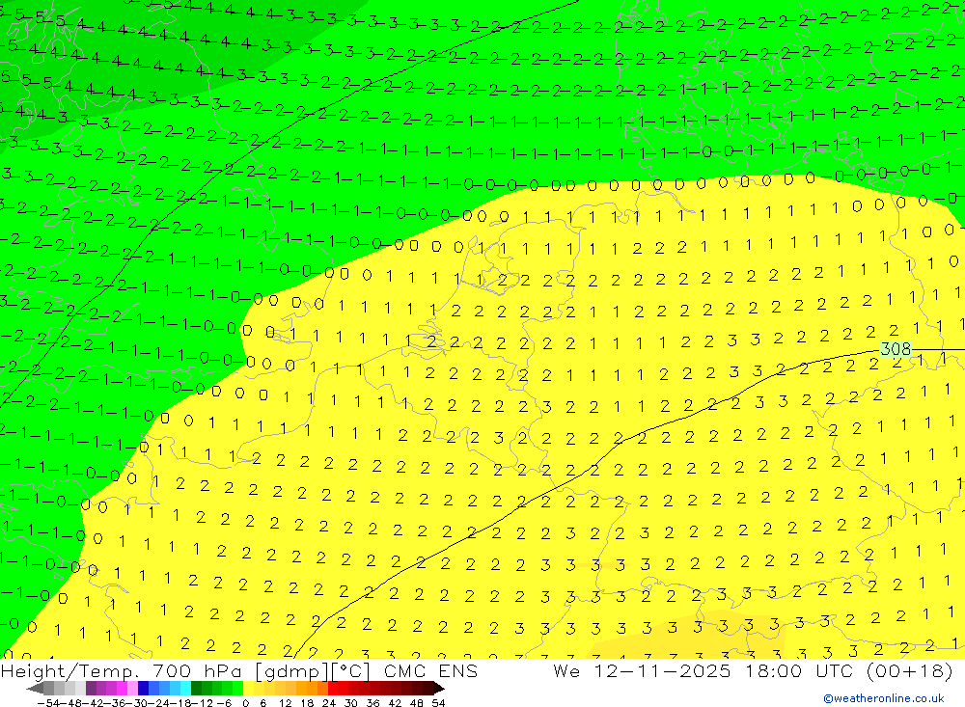Click the gray left arrow of the color scale
965x707 pixels.
[x=35, y=689]
